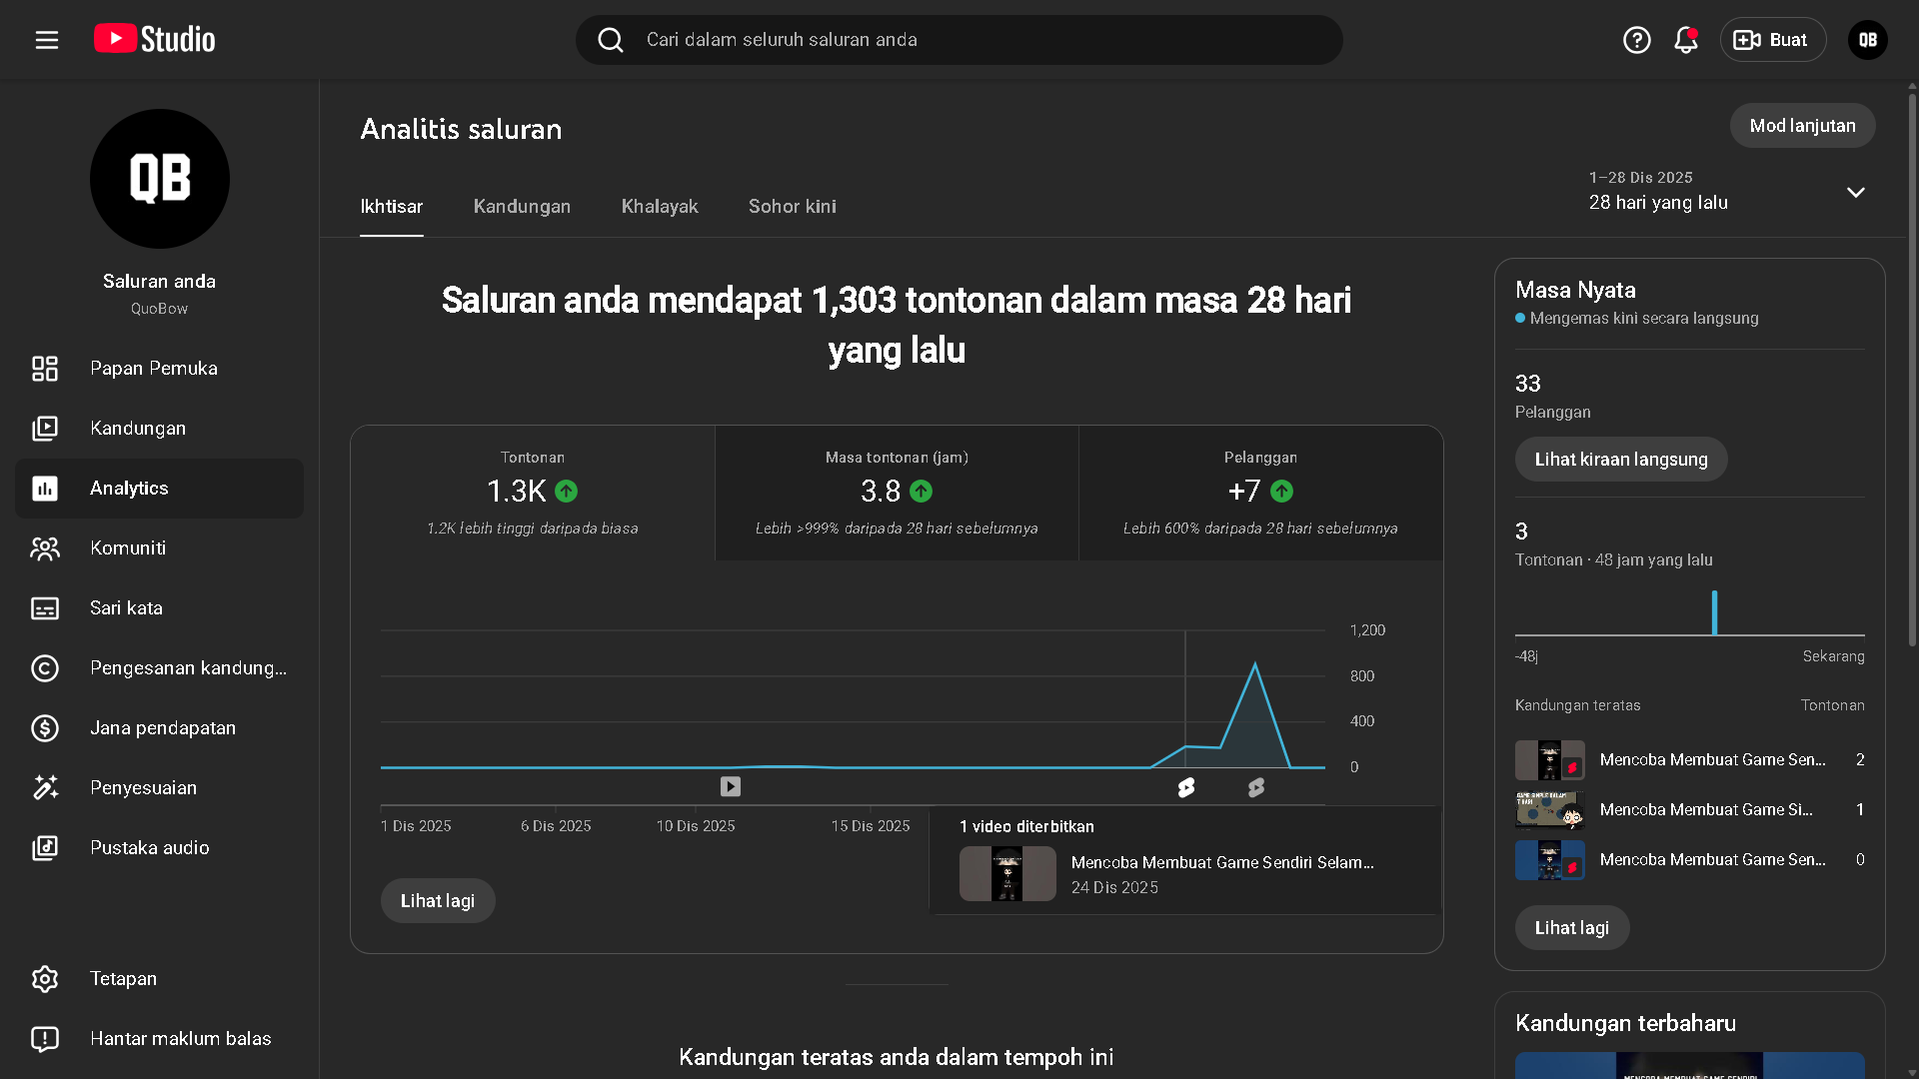The image size is (1919, 1079).
Task: Switch to the Khalayak tab
Action: coord(660,207)
